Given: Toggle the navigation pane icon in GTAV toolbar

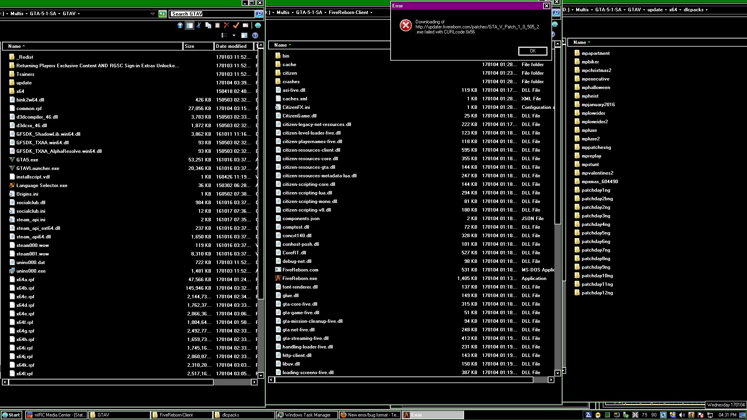Looking at the screenshot, I should [x=189, y=25].
